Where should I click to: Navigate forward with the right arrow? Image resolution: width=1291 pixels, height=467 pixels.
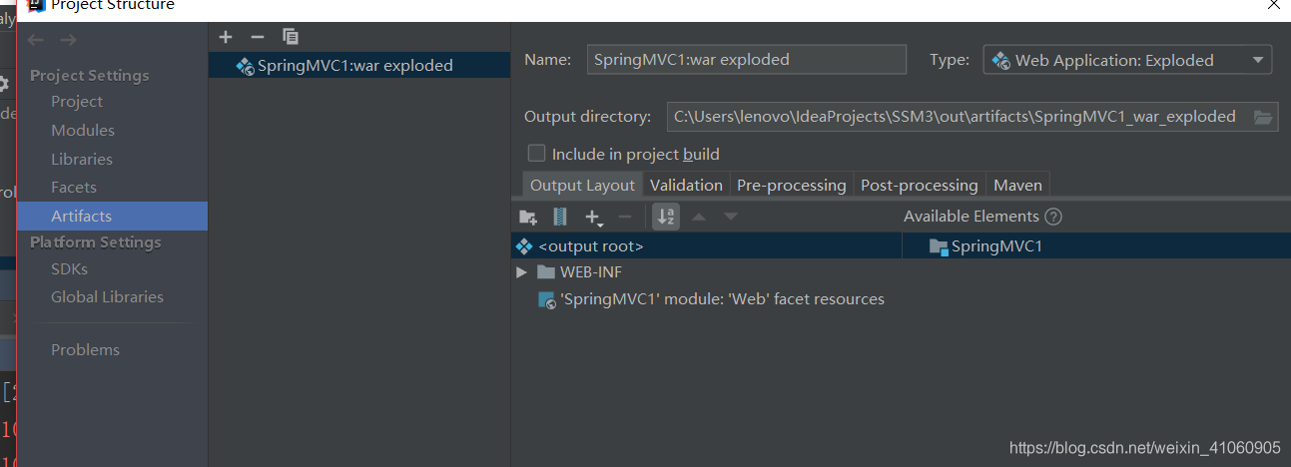tap(68, 40)
